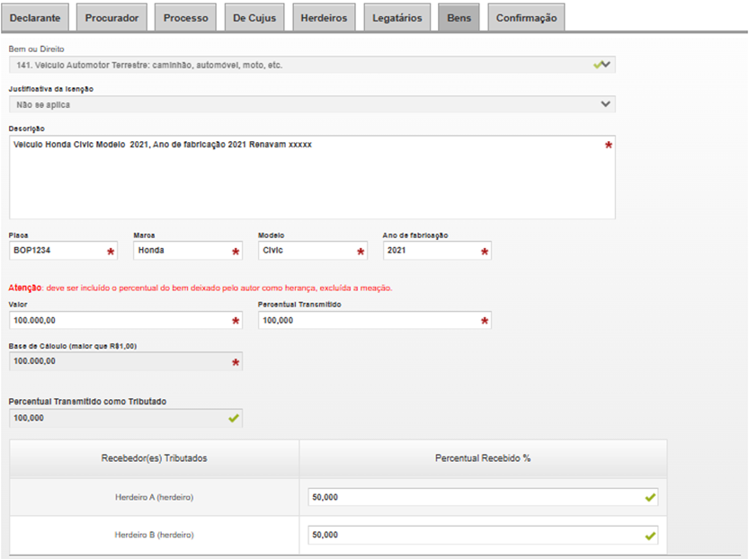Go to the Processo tab
The width and height of the screenshot is (749, 559).
click(185, 18)
